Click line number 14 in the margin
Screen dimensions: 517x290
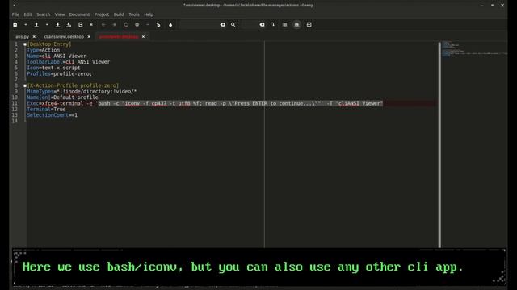click(15, 121)
